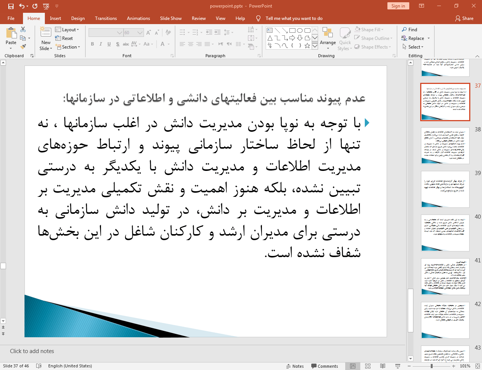Click Find in Editing group
The width and height of the screenshot is (482, 370).
409,29
